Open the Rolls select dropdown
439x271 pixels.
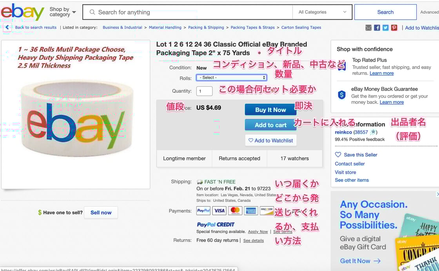(x=231, y=78)
